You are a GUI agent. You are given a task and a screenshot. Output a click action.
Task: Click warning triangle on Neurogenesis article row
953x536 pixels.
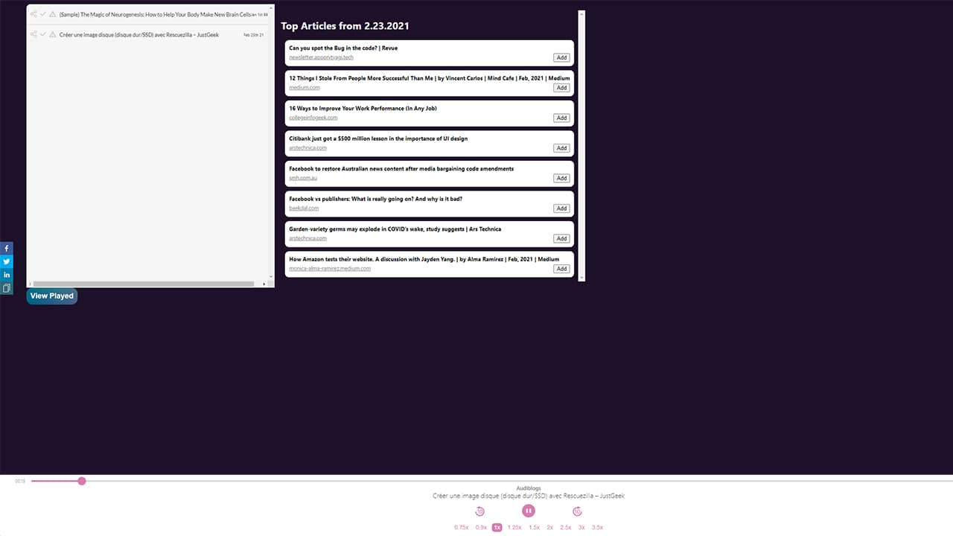(x=53, y=14)
